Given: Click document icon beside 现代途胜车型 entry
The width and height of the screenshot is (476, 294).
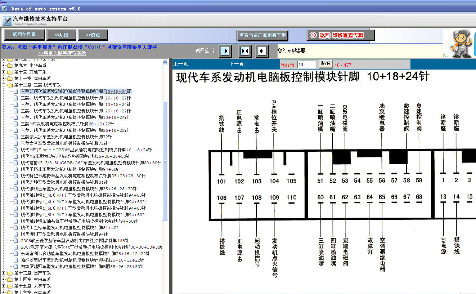Looking at the screenshot, I should [16, 182].
